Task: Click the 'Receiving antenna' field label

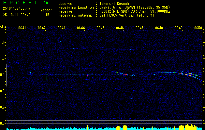Action: (x=75, y=15)
